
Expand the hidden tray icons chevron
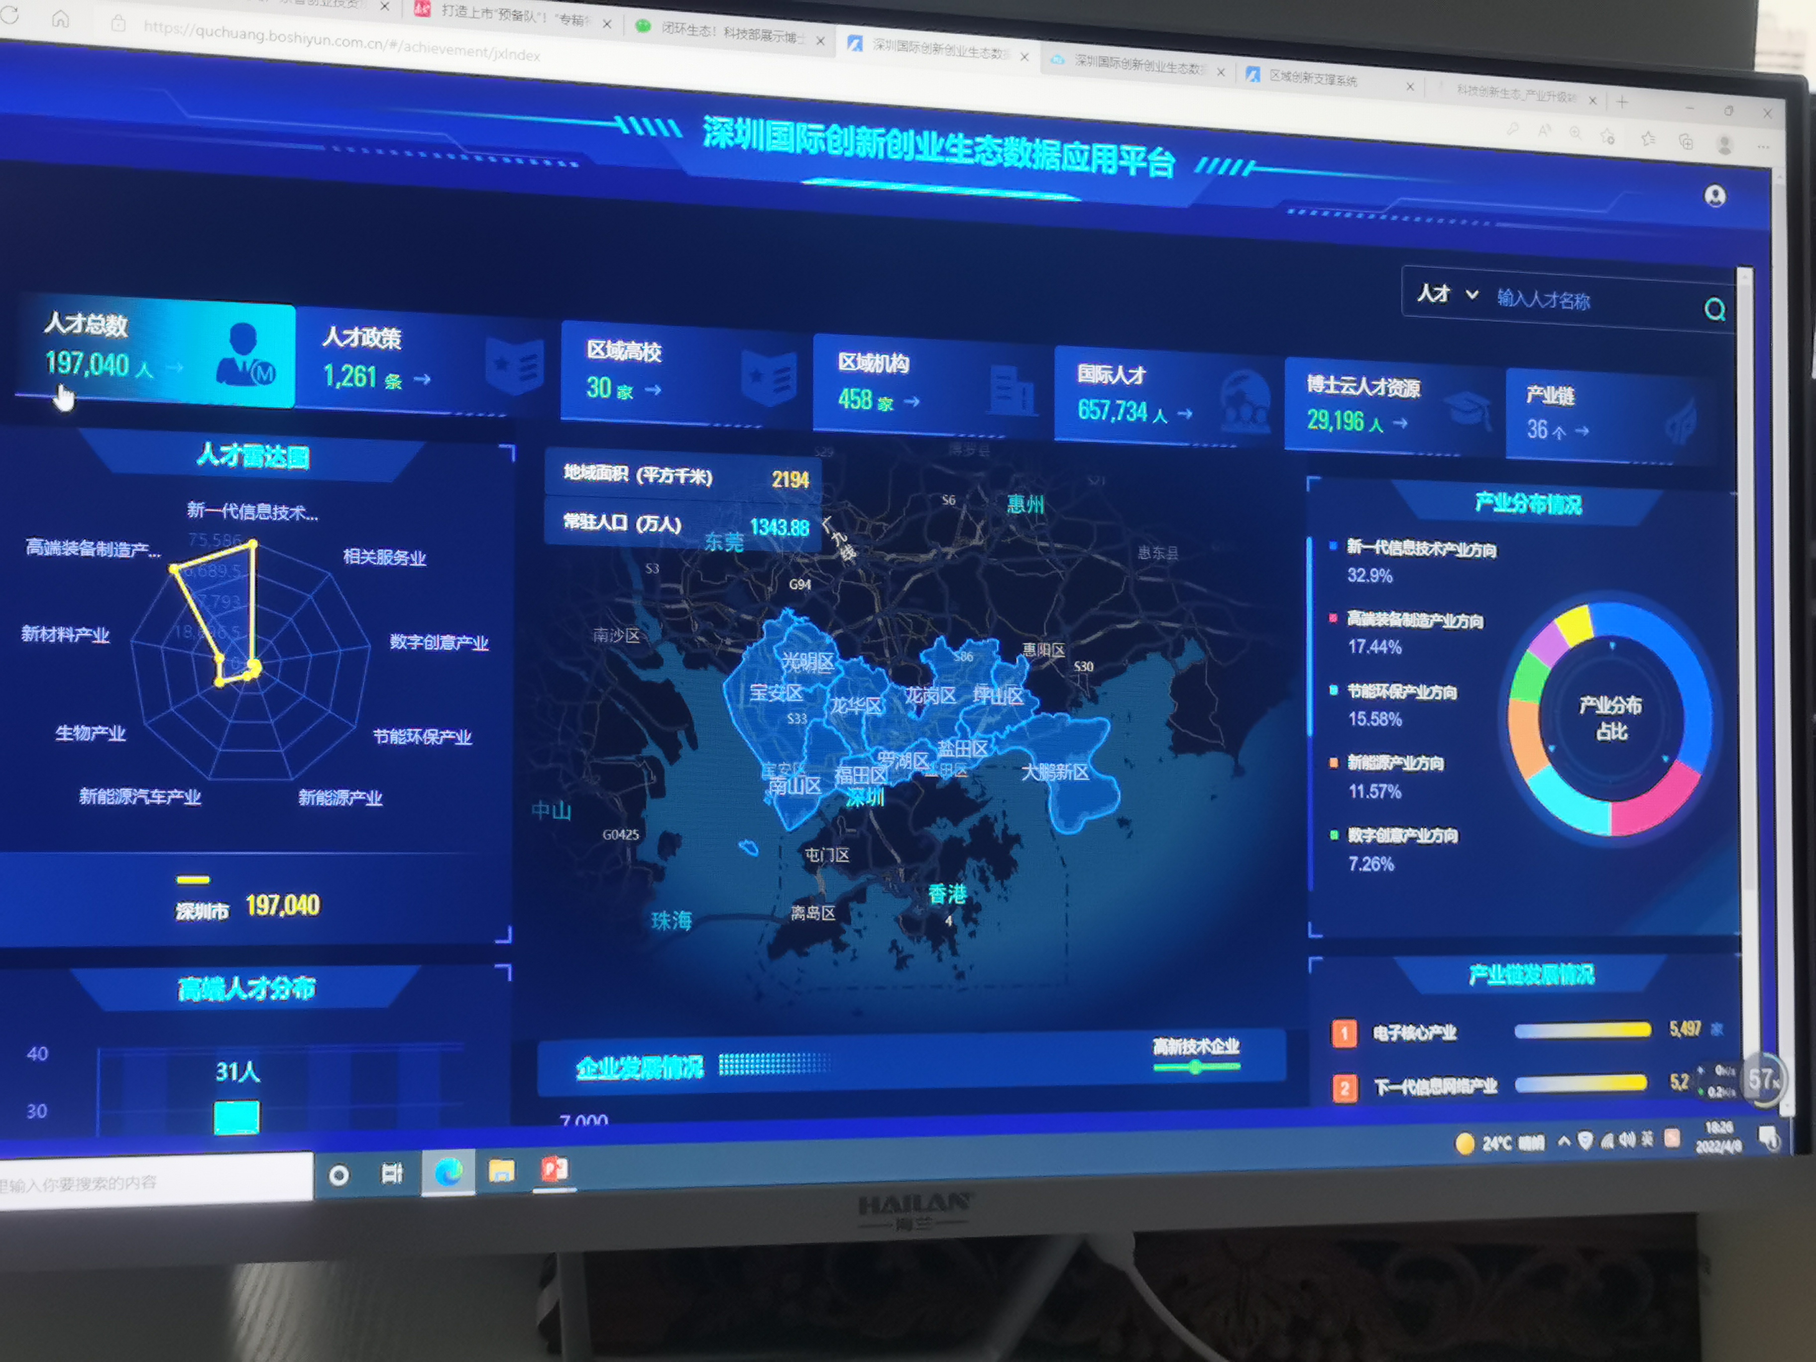click(1564, 1141)
